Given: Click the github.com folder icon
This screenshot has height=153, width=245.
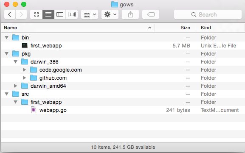Looking at the screenshot, I should pyautogui.click(x=34, y=78).
